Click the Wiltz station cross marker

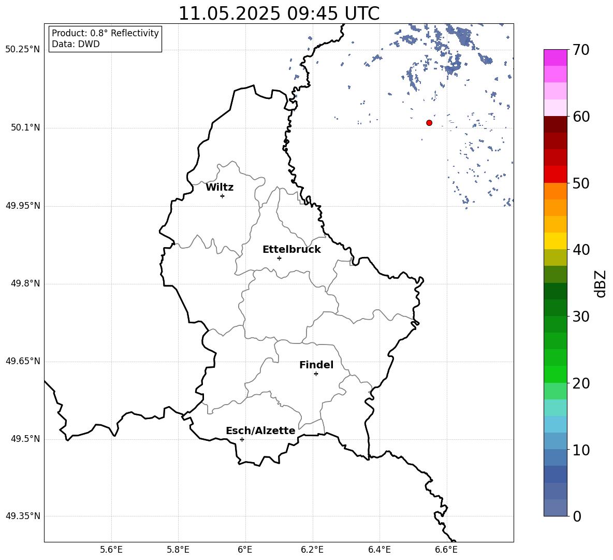222,196
